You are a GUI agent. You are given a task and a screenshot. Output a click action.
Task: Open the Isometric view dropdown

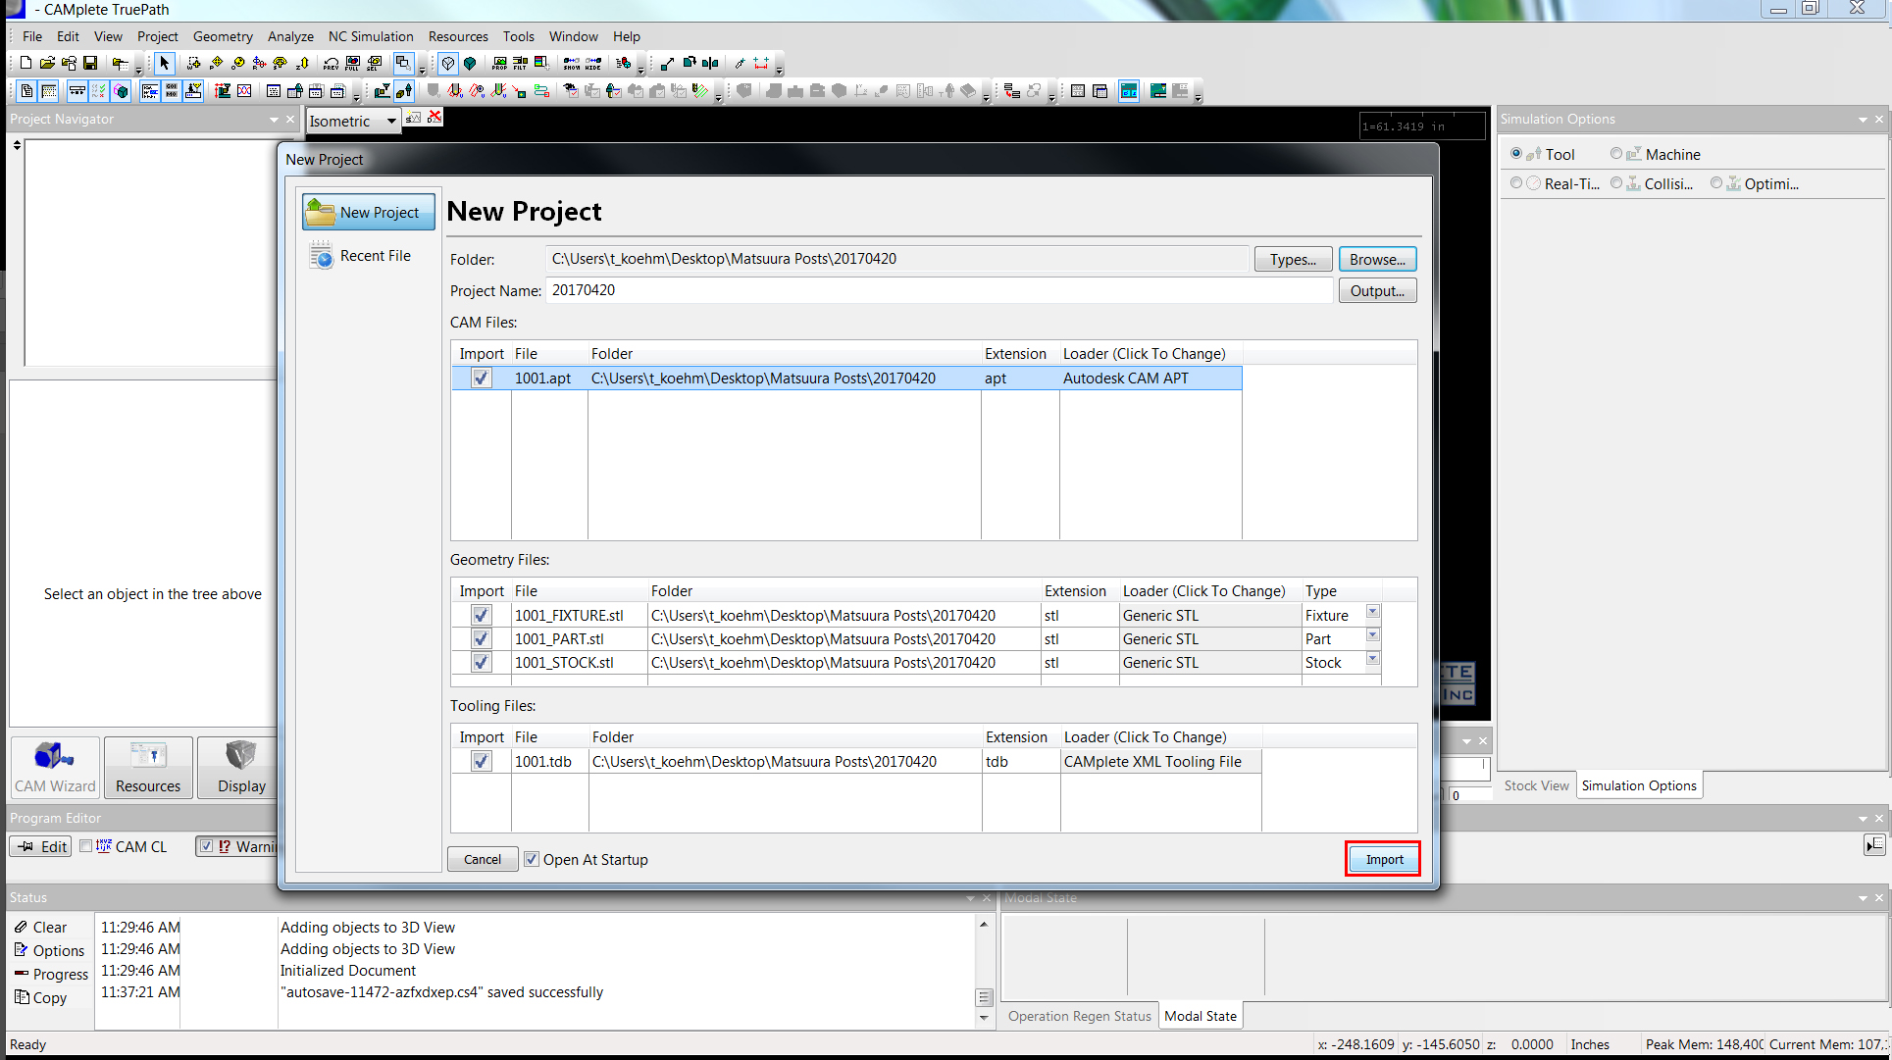tap(391, 121)
